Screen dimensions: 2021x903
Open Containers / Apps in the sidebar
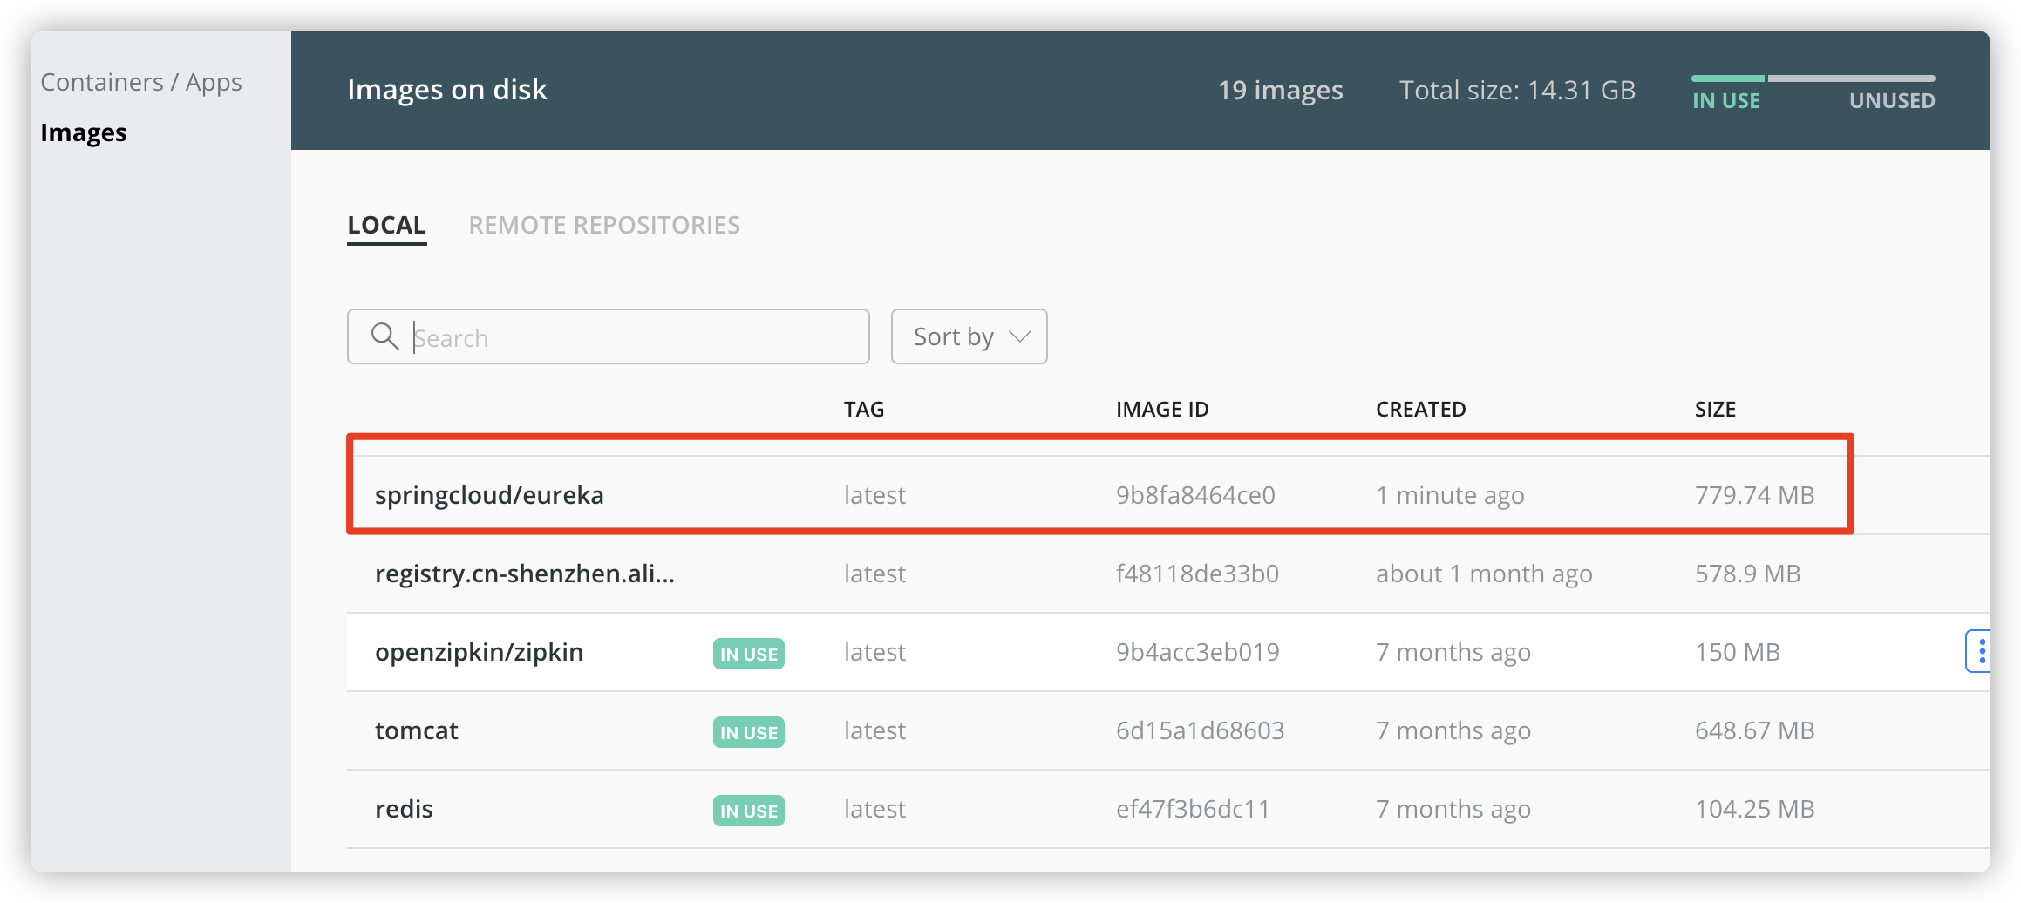point(141,82)
